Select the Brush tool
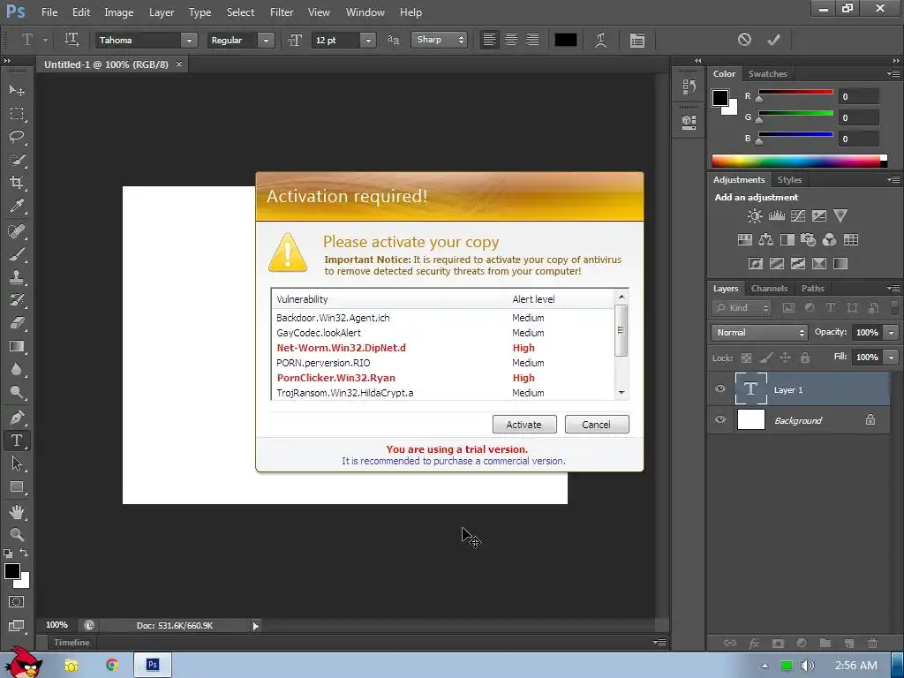Image resolution: width=904 pixels, height=678 pixels. [17, 254]
